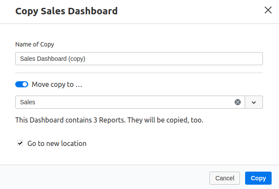The image size is (279, 189).
Task: Select the 'Sales' text in location field
Action: point(27,102)
